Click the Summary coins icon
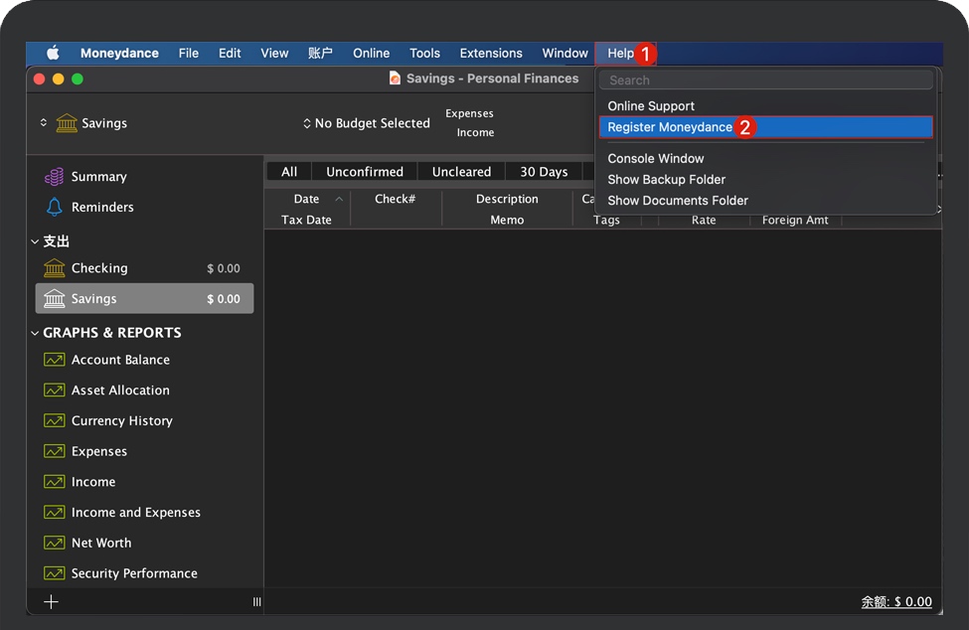This screenshot has height=630, width=969. [54, 177]
